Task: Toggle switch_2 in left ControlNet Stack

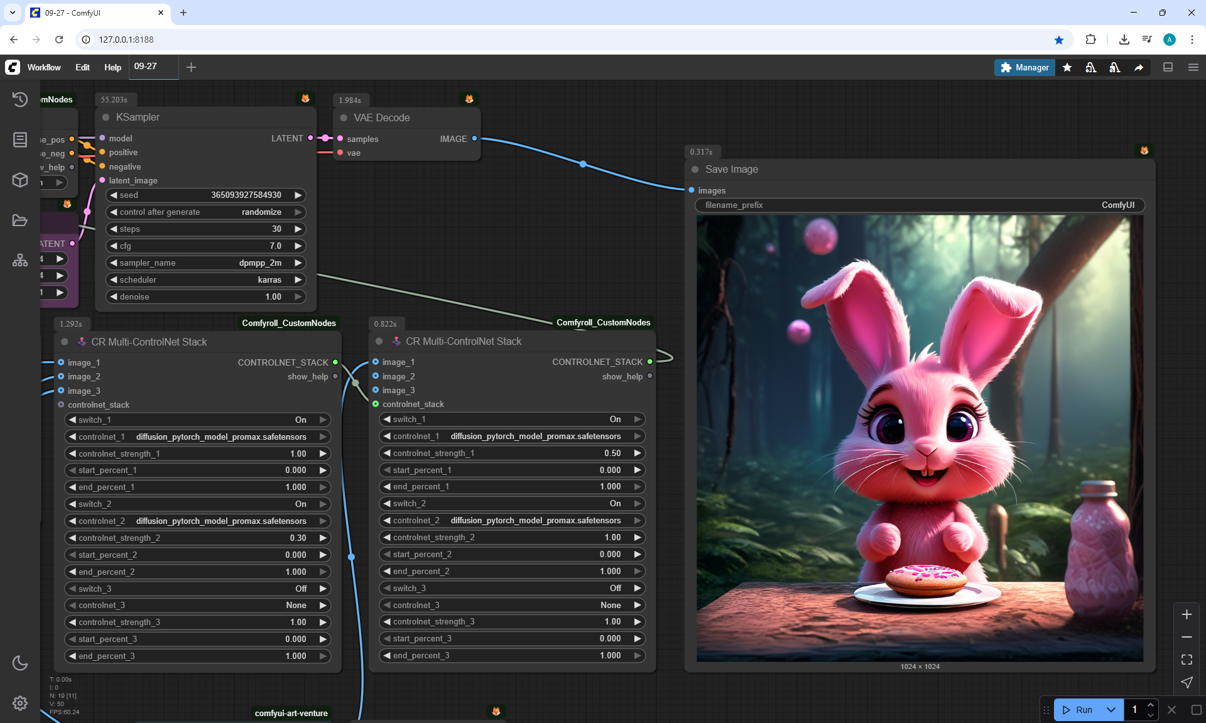Action: point(198,504)
